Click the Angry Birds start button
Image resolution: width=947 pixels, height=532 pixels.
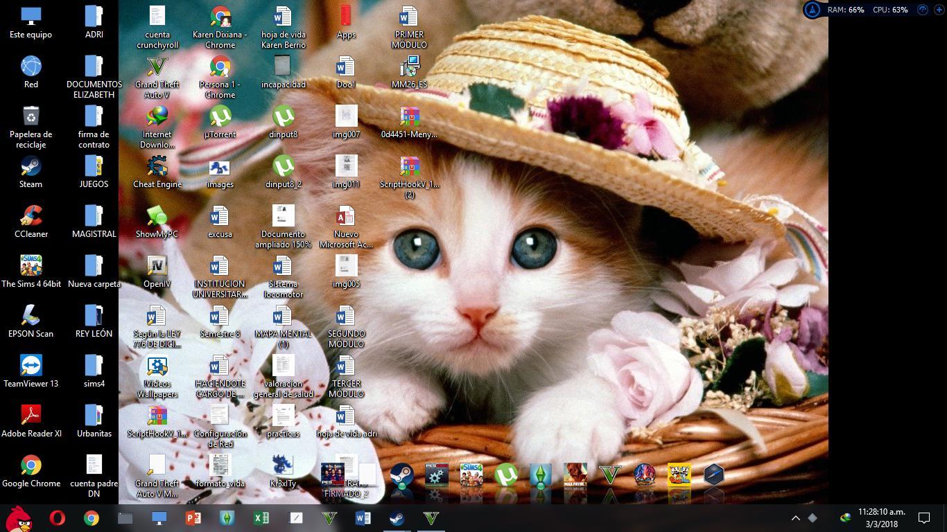point(20,517)
